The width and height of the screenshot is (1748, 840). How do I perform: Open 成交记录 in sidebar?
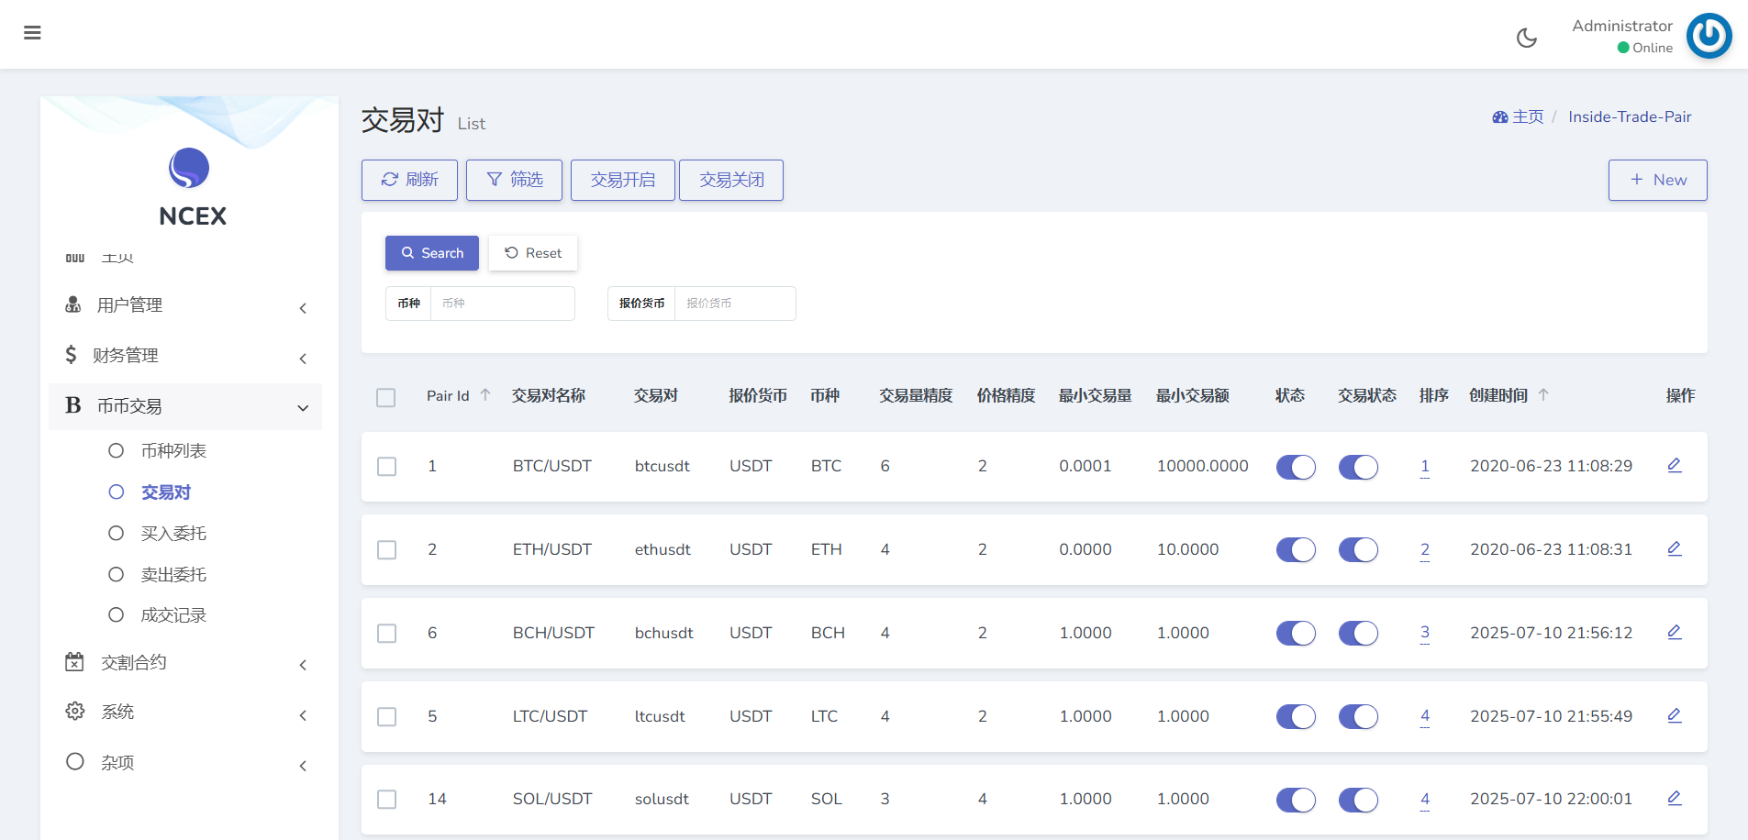coord(173,615)
